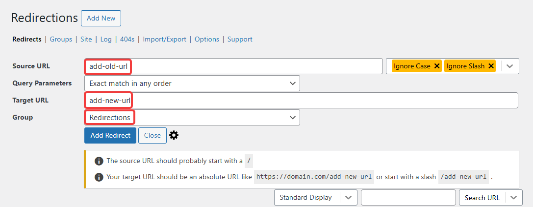Click the /add-new-url example code

(464, 177)
